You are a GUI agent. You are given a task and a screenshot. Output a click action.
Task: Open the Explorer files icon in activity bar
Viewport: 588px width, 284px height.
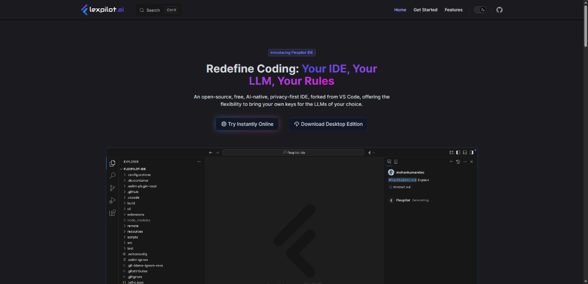tap(113, 163)
